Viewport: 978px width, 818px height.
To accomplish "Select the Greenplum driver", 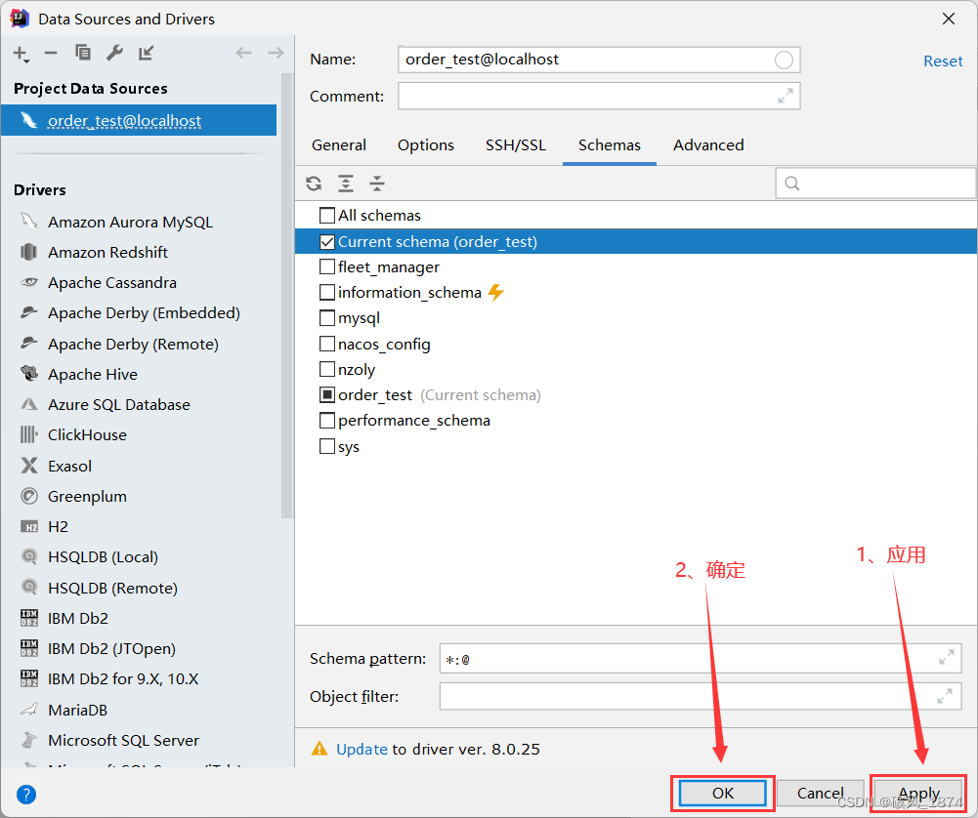I will click(87, 497).
